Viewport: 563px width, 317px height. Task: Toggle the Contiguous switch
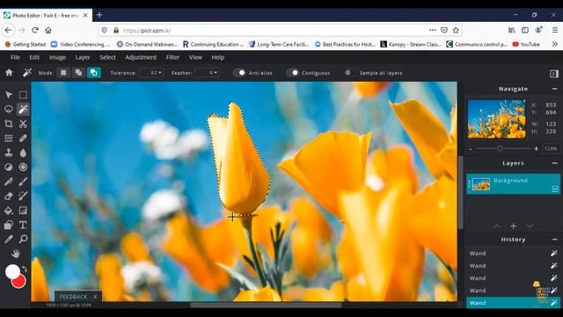293,73
